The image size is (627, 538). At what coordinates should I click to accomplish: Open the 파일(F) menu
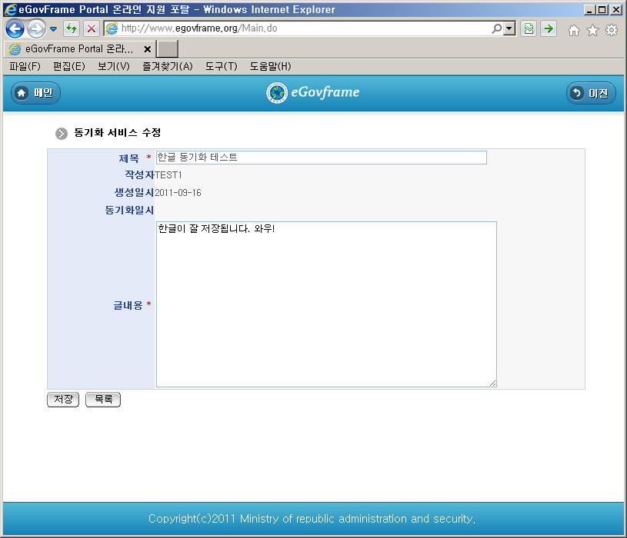click(x=25, y=67)
